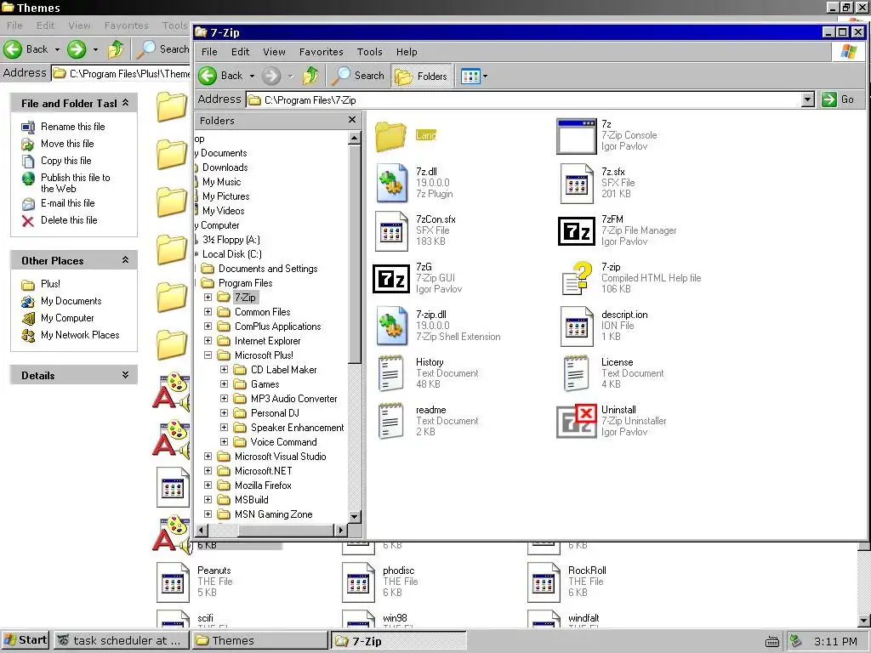This screenshot has height=653, width=871.
Task: Select Local Disk (C:) in folder tree
Action: (231, 254)
